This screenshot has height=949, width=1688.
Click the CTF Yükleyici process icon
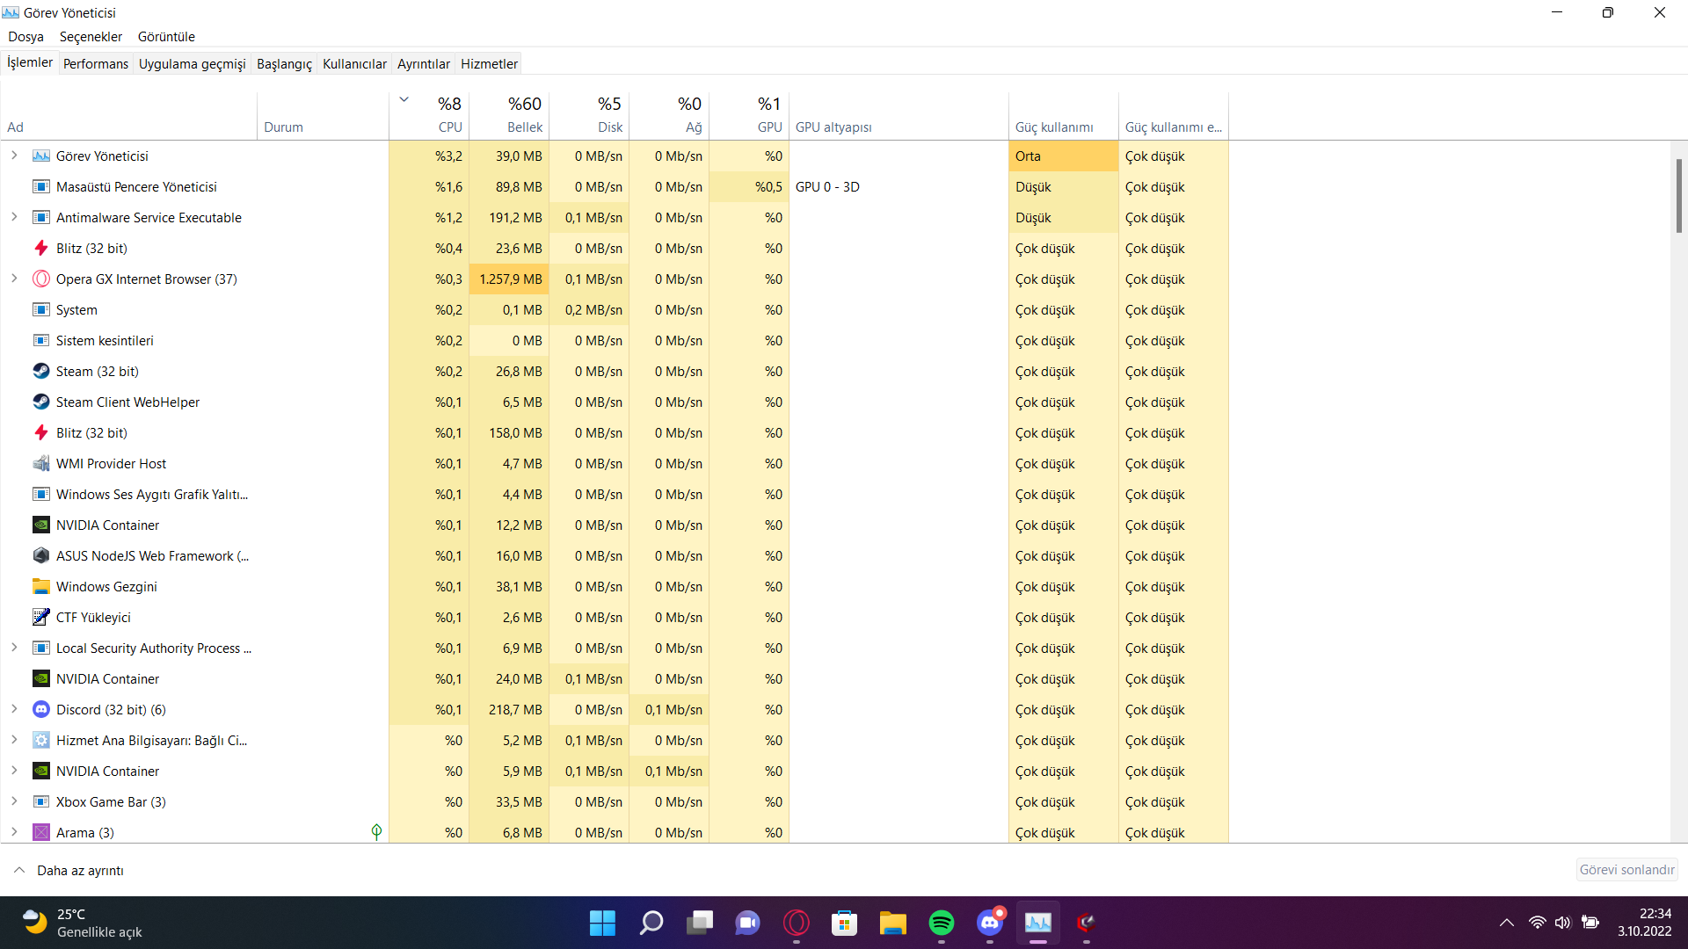(x=41, y=618)
